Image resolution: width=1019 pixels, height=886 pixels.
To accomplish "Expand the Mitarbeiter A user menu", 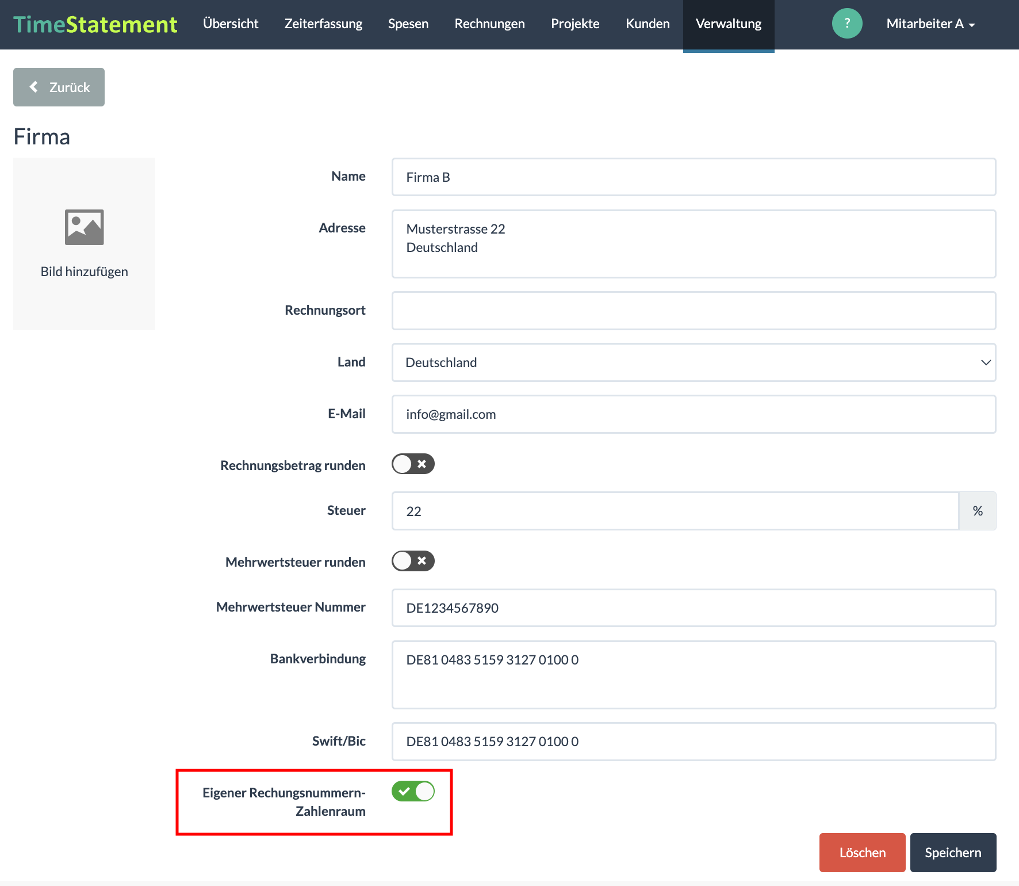I will pyautogui.click(x=930, y=24).
